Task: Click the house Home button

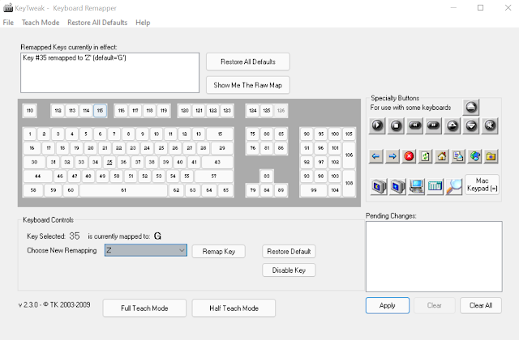Action: click(442, 156)
